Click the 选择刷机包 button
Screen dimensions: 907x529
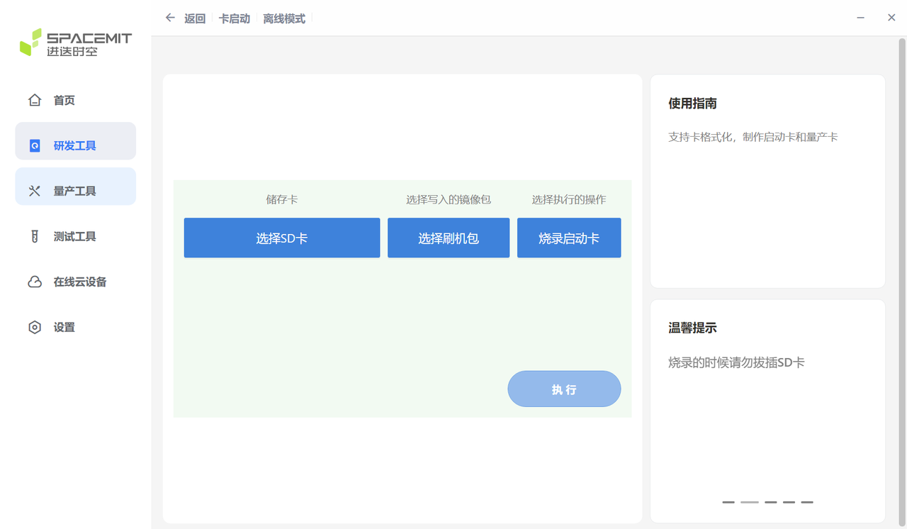pos(448,238)
